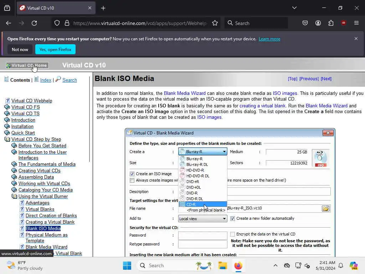This screenshot has width=365, height=274.
Task: Reload the current page
Action: (x=34, y=23)
